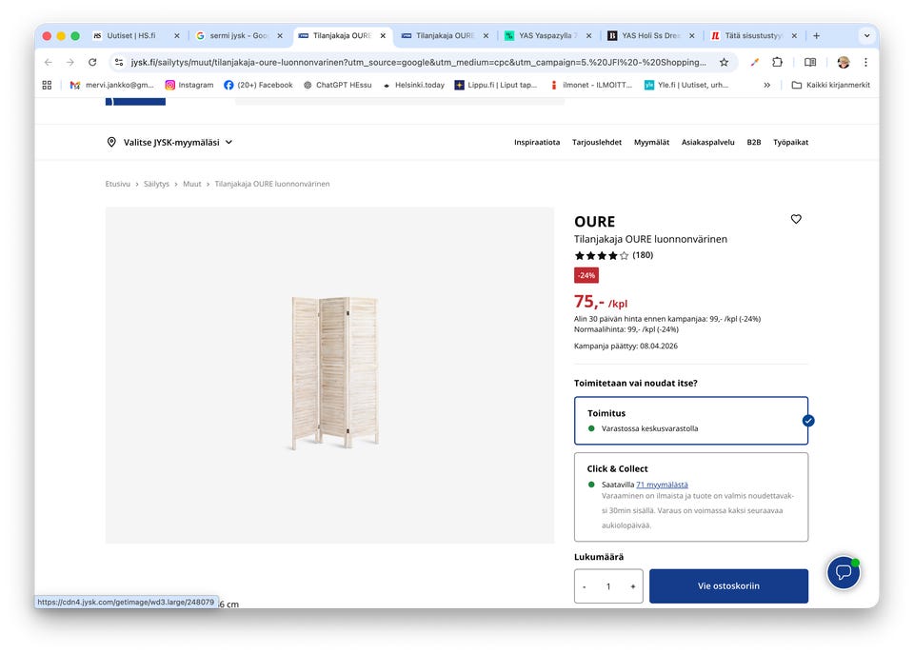Add product with Vie ostoskoriin button
Screen dimensions: 914x654
click(x=728, y=585)
